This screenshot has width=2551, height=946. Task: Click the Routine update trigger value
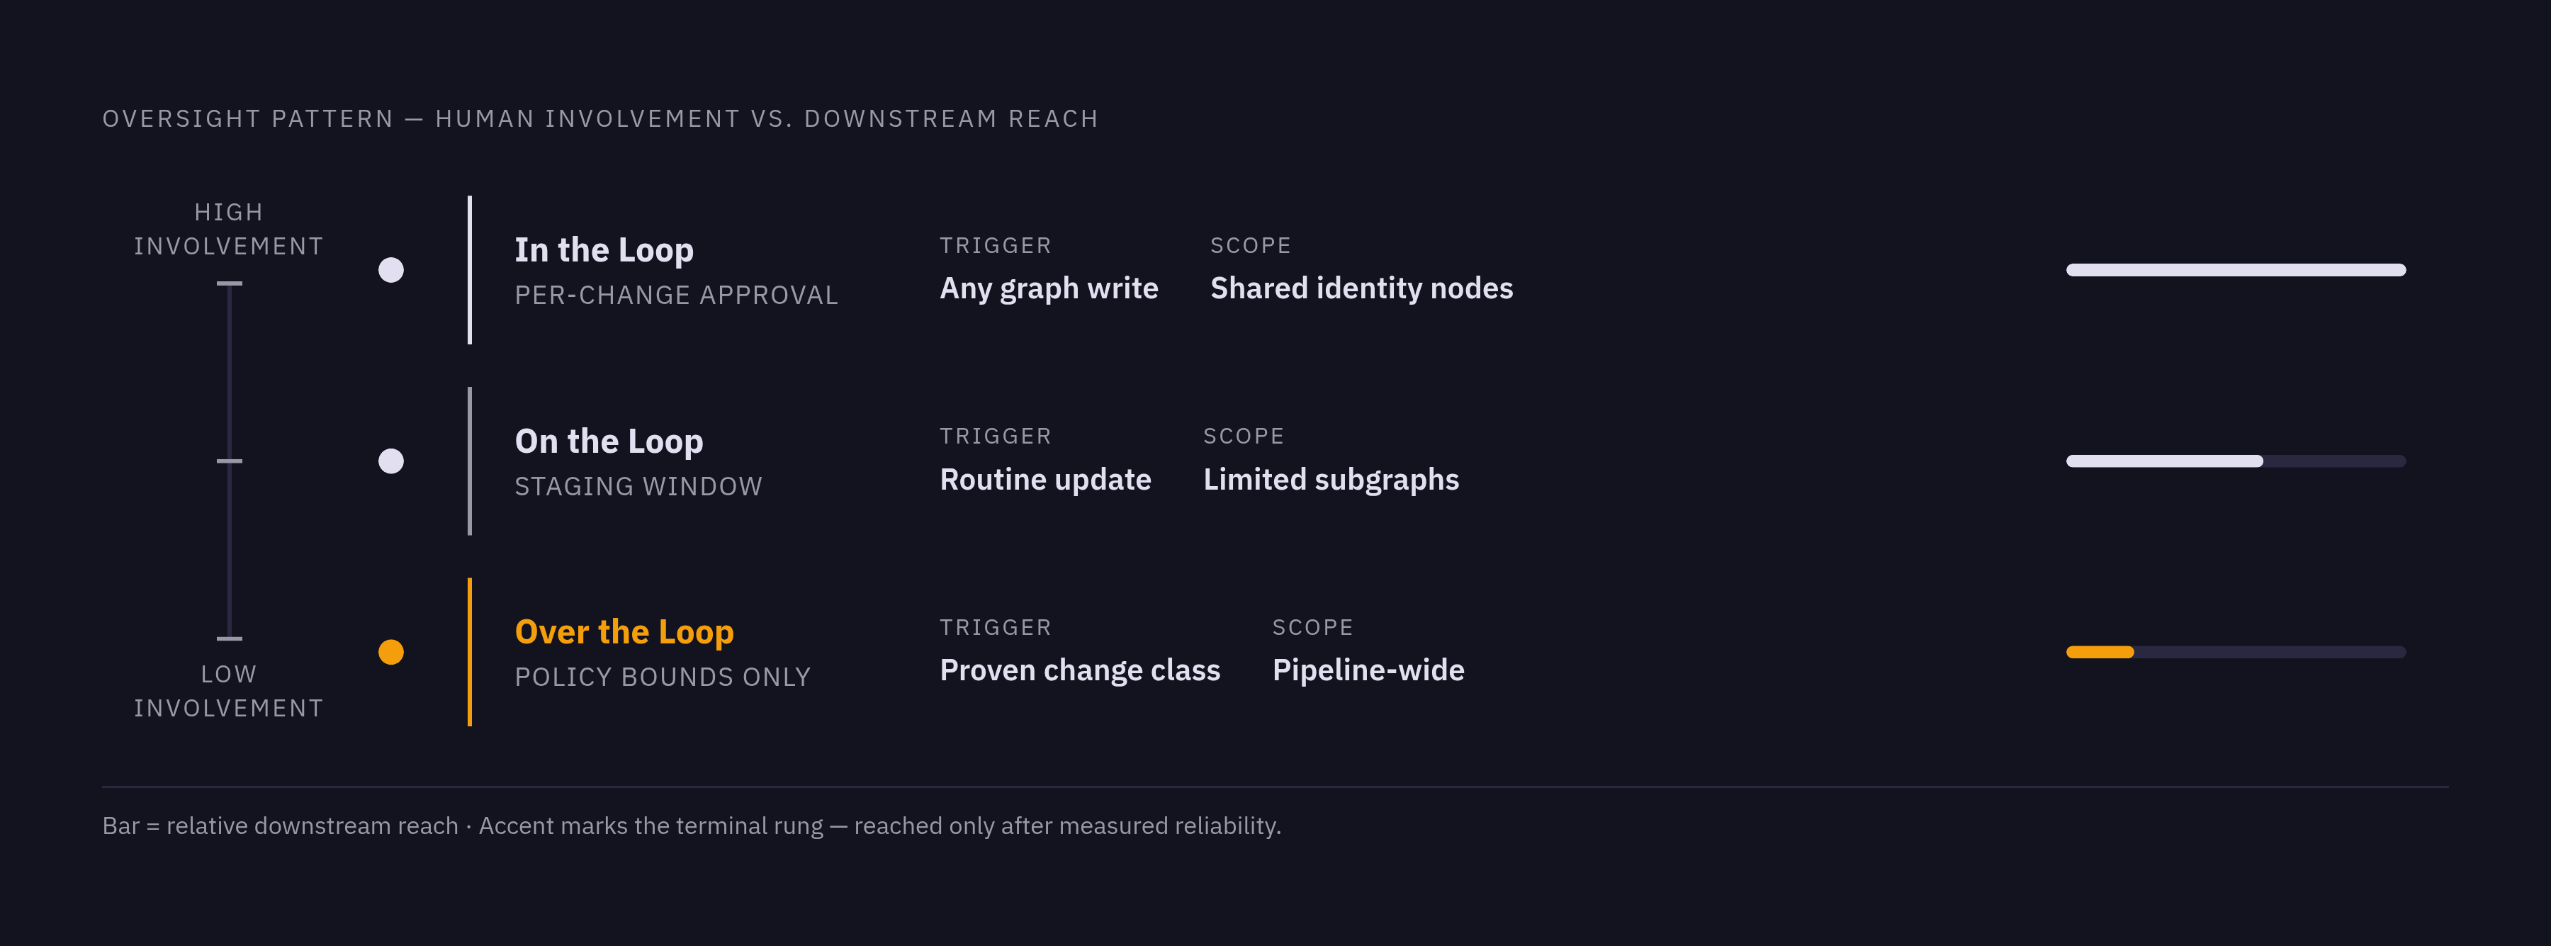(1046, 480)
